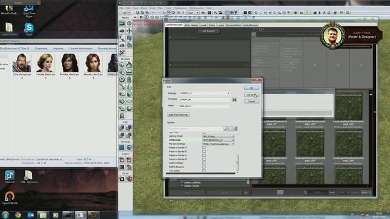
Task: Open the LODGroup dropdown
Action: (218, 140)
